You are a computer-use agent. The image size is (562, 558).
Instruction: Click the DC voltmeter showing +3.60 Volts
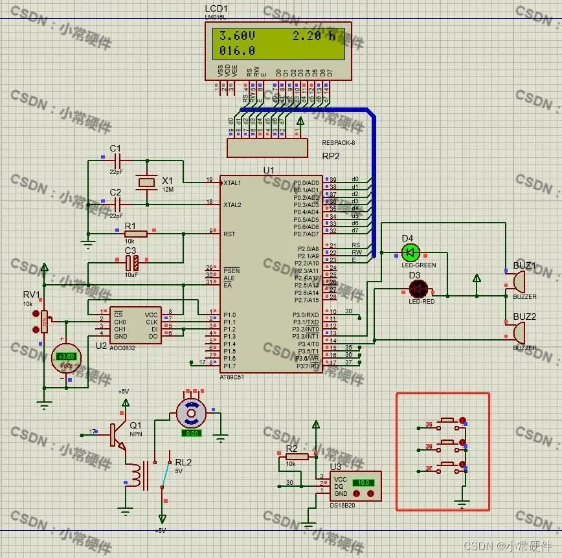pos(66,358)
